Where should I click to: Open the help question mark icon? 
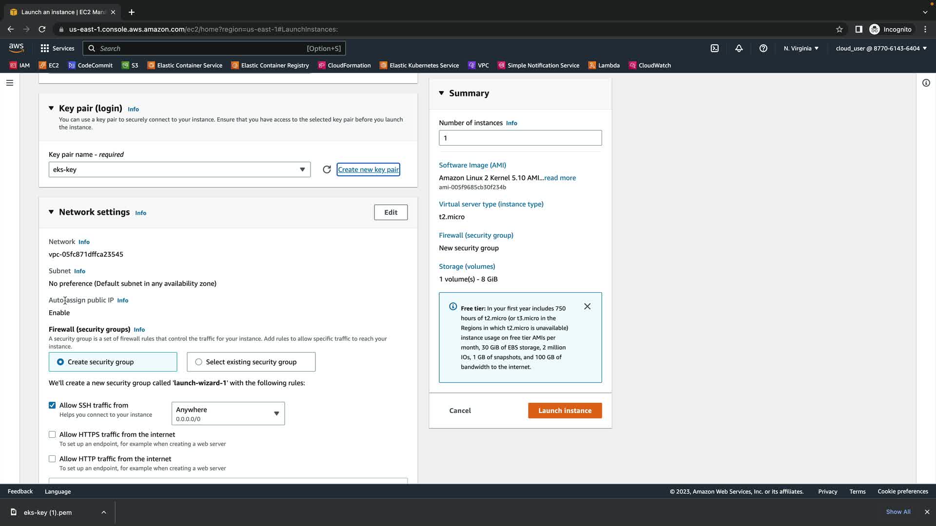763,48
